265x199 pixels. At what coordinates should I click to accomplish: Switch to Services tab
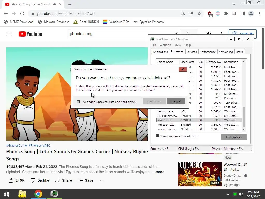(x=192, y=52)
